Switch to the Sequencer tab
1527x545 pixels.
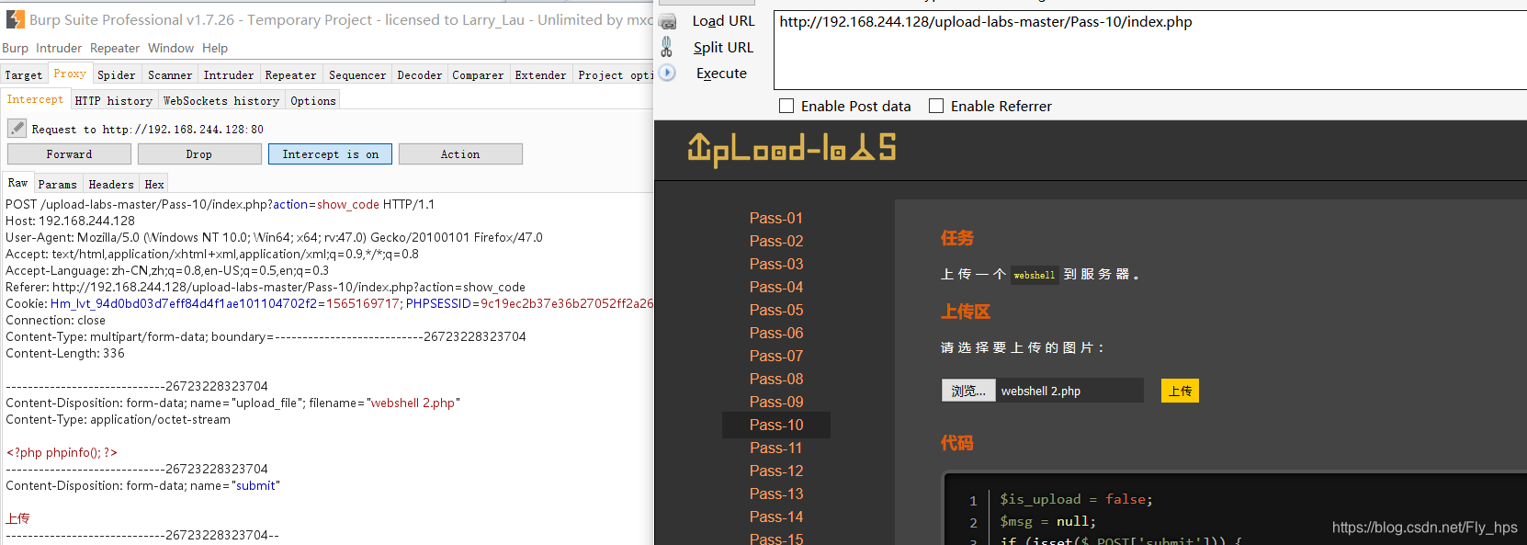click(x=357, y=75)
